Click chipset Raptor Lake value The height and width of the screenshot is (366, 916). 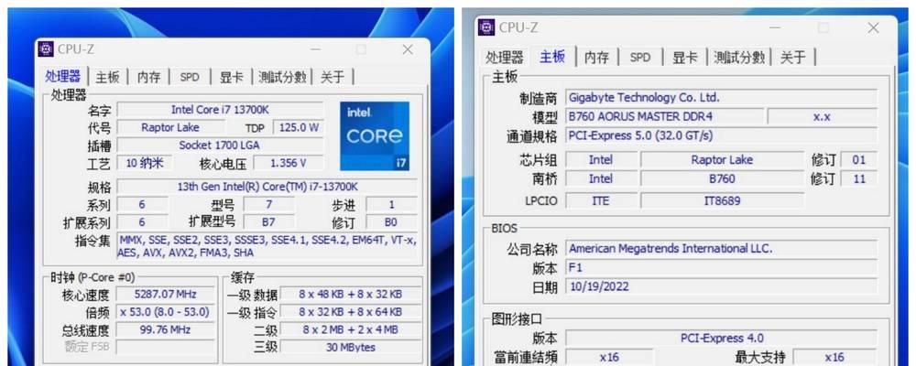click(x=722, y=160)
